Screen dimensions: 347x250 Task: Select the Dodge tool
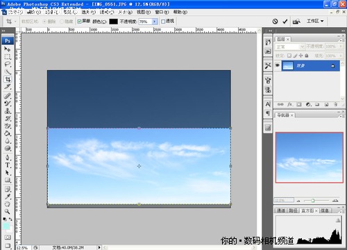point(8,148)
